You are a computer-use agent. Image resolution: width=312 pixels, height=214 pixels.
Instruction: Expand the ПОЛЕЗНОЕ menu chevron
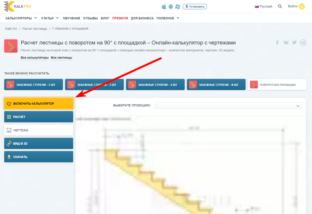[x=178, y=18]
